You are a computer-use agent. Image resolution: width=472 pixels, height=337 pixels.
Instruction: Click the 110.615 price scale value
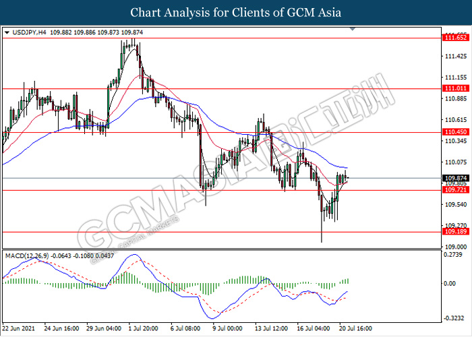point(456,120)
